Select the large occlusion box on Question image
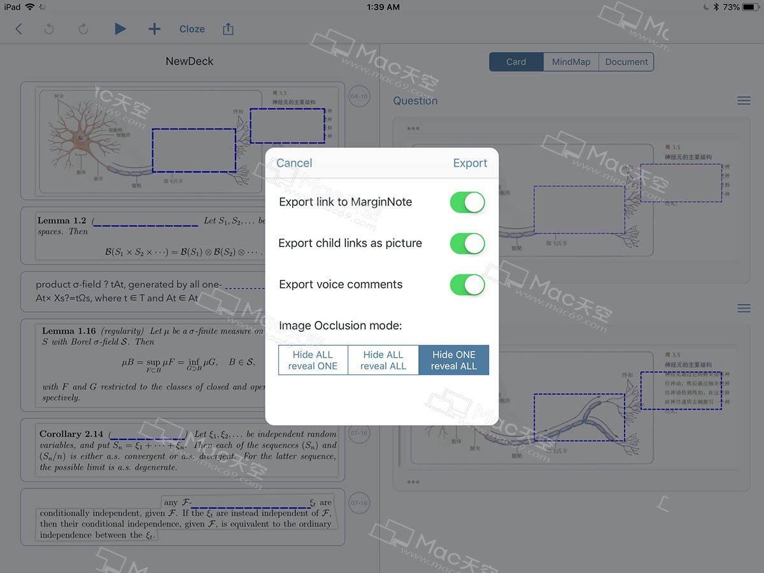The height and width of the screenshot is (573, 764). point(579,210)
